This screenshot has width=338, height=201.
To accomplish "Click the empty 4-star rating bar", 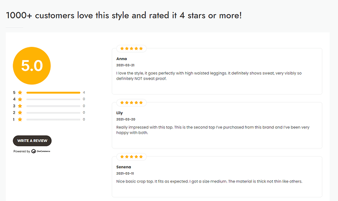I will click(53, 99).
